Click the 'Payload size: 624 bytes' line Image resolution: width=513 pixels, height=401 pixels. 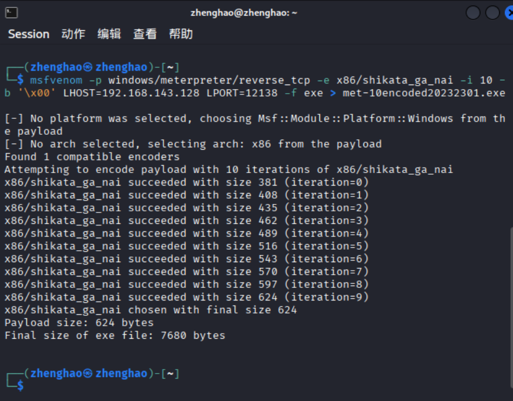pos(79,323)
